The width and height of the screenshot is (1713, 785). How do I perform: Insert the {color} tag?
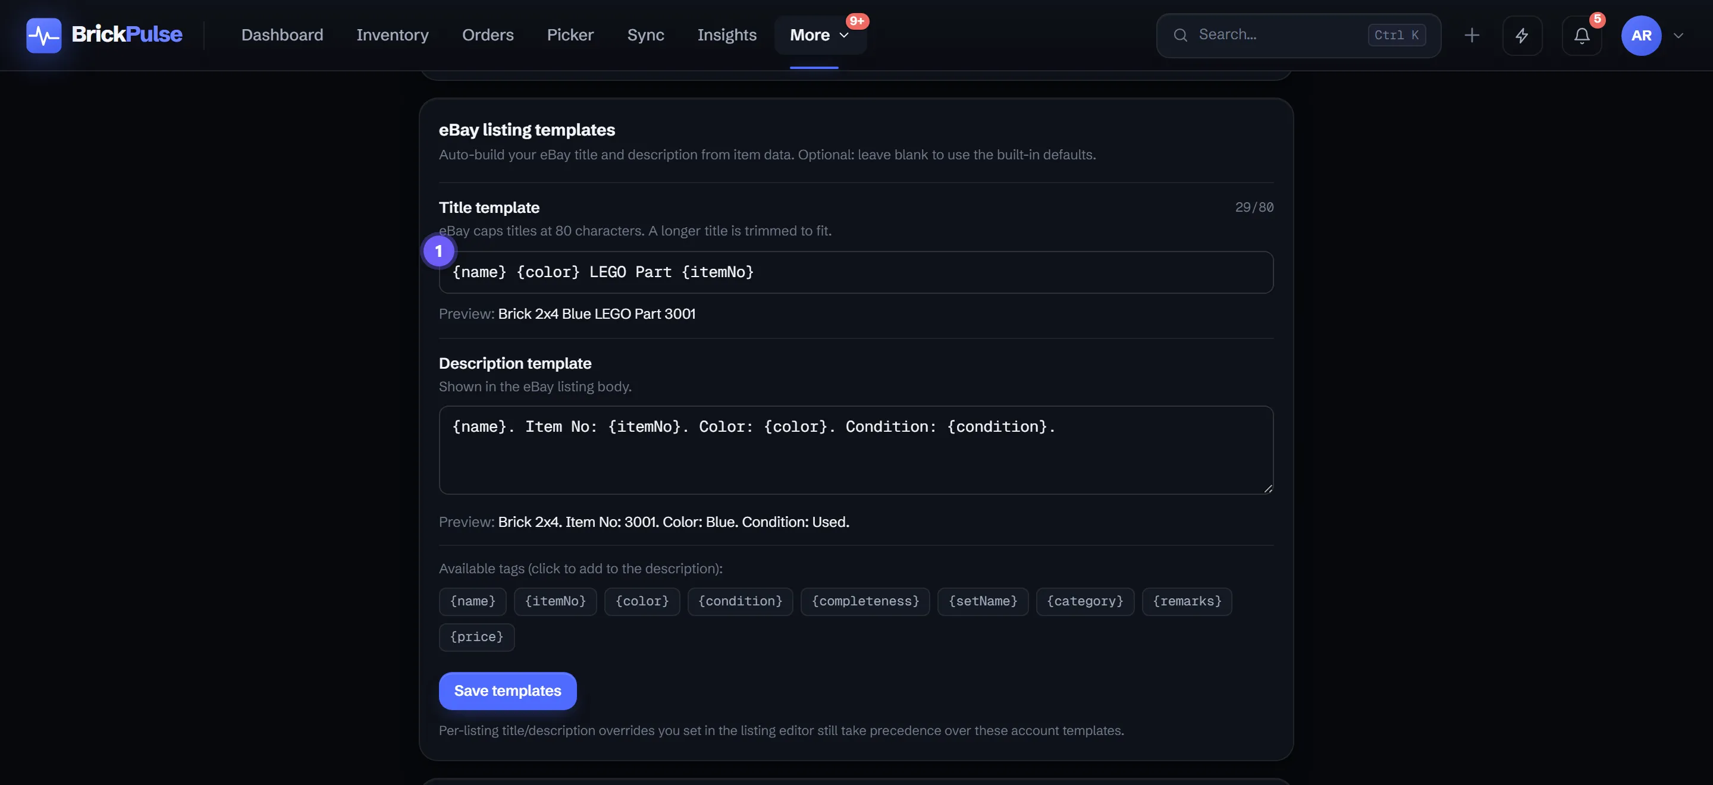[x=642, y=602]
